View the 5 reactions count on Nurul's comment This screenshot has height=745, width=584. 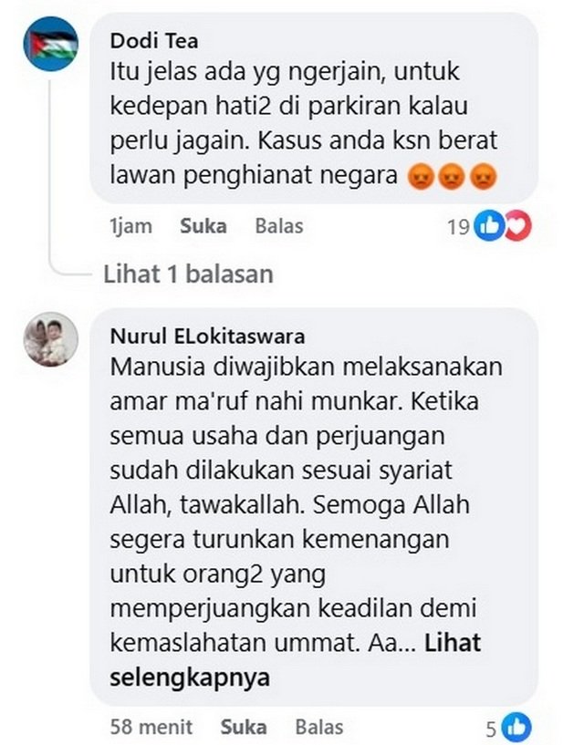point(491,729)
